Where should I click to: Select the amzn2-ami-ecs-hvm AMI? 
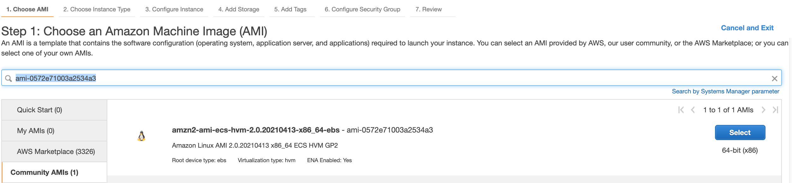click(740, 133)
